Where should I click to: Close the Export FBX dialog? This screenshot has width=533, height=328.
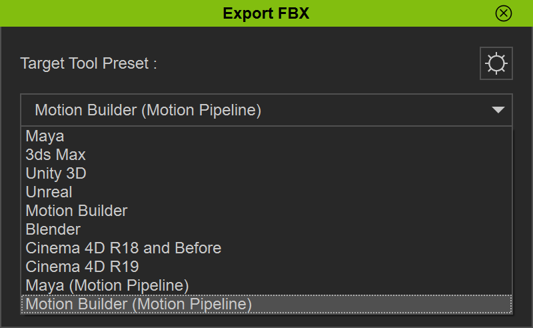point(504,13)
